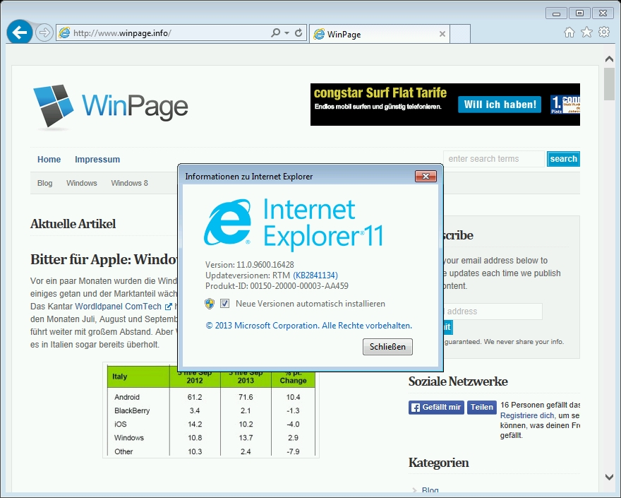Open the 'Registriere dich' link
The image size is (621, 498).
point(527,415)
